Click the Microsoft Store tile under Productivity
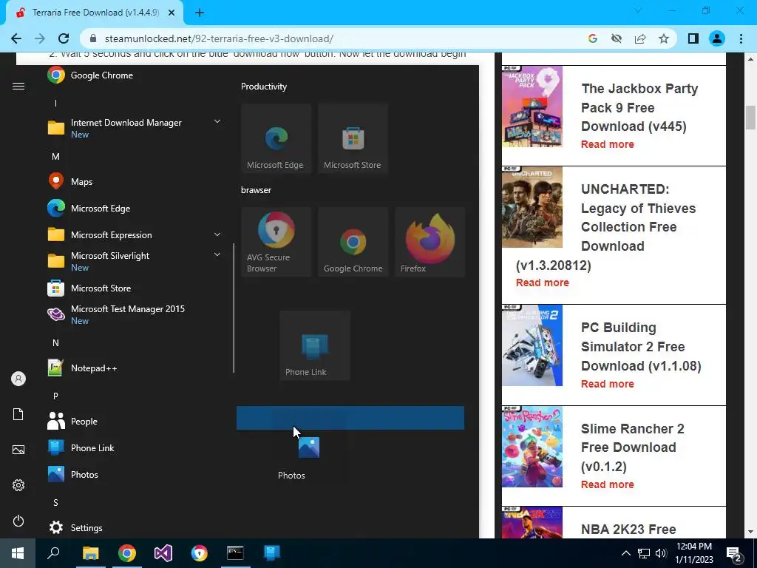Screen dimensions: 757x568 point(353,138)
